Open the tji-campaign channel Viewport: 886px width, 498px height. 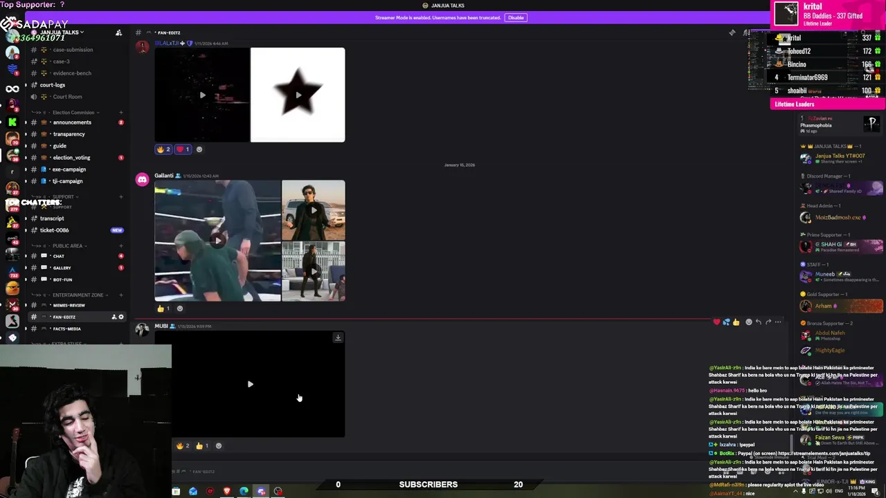tap(67, 181)
